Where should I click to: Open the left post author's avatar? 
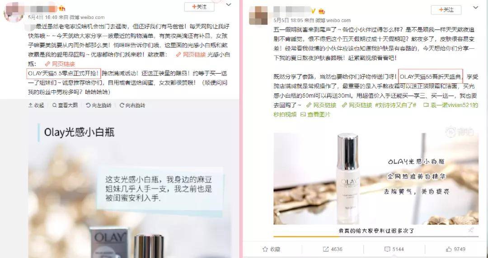coord(14,13)
